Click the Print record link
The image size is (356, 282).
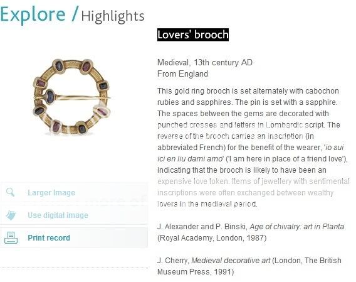click(49, 238)
